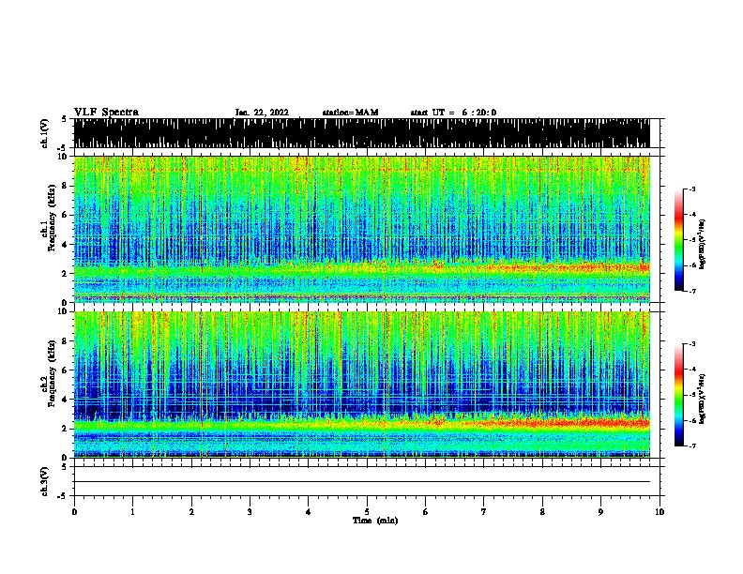The width and height of the screenshot is (743, 574).
Task: Click the "-3" label on ch.1 colorbar
Action: coord(691,189)
